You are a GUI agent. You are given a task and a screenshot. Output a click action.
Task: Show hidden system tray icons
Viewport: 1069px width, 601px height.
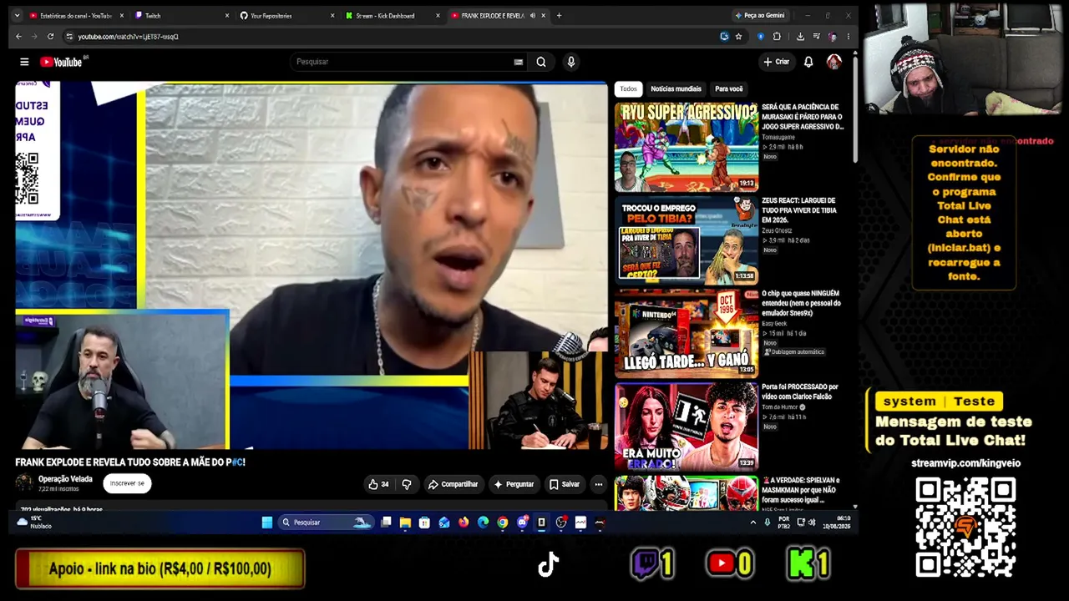point(752,523)
